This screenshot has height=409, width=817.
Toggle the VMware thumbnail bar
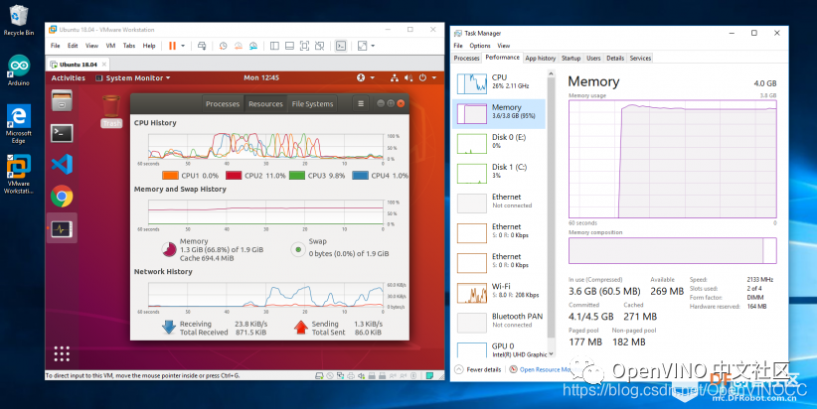pyautogui.click(x=289, y=46)
